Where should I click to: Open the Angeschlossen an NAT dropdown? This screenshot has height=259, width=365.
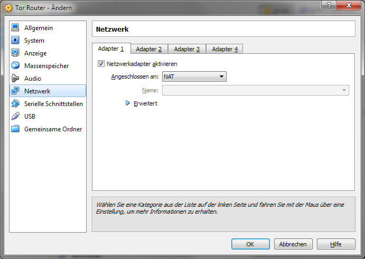click(194, 77)
